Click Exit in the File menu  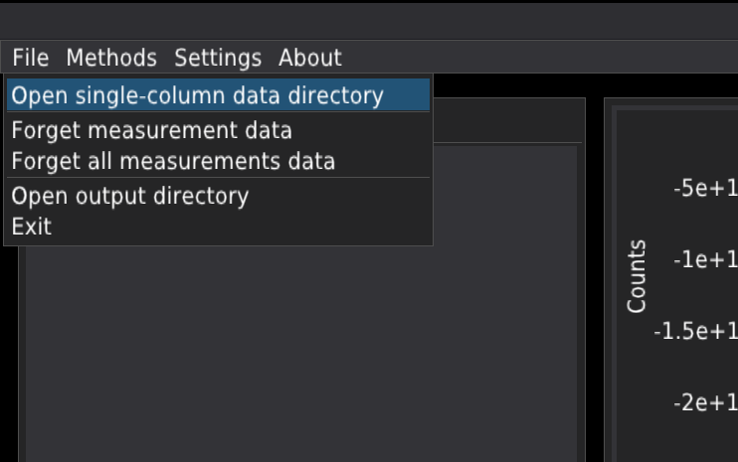32,227
